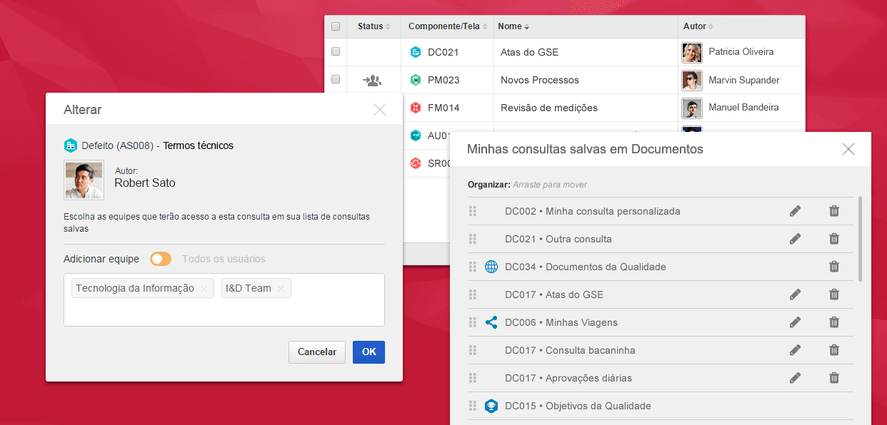Toggle the Todos os usuários switch
Screen dimensions: 887x425
click(x=161, y=259)
